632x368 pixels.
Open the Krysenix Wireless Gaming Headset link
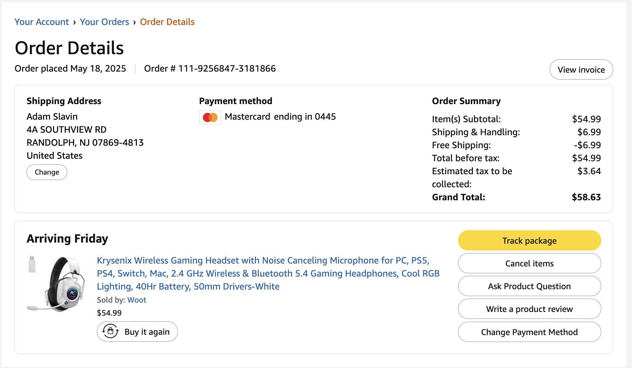click(268, 273)
